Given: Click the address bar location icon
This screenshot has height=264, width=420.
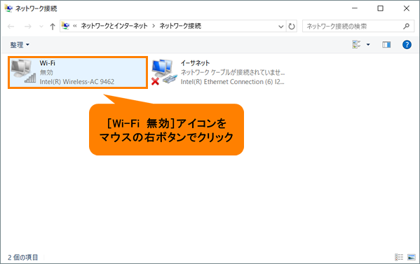Looking at the screenshot, I should click(65, 26).
